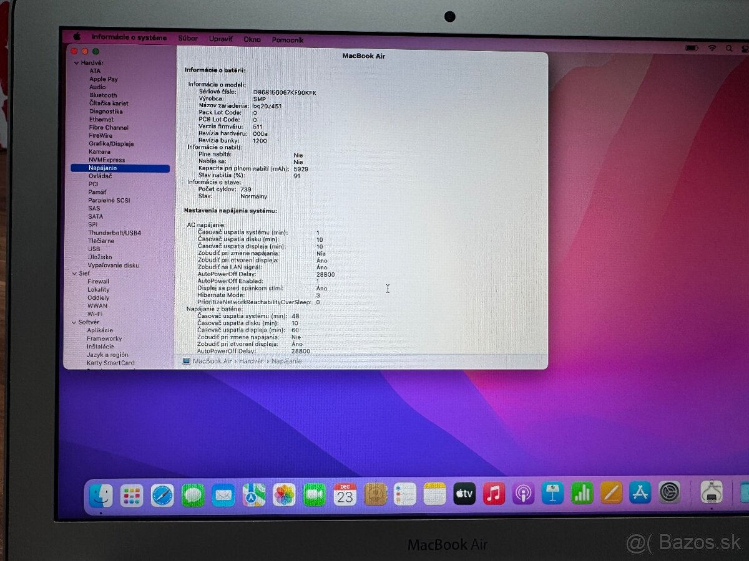749x561 pixels.
Task: Open the App Store
Action: pyautogui.click(x=640, y=494)
